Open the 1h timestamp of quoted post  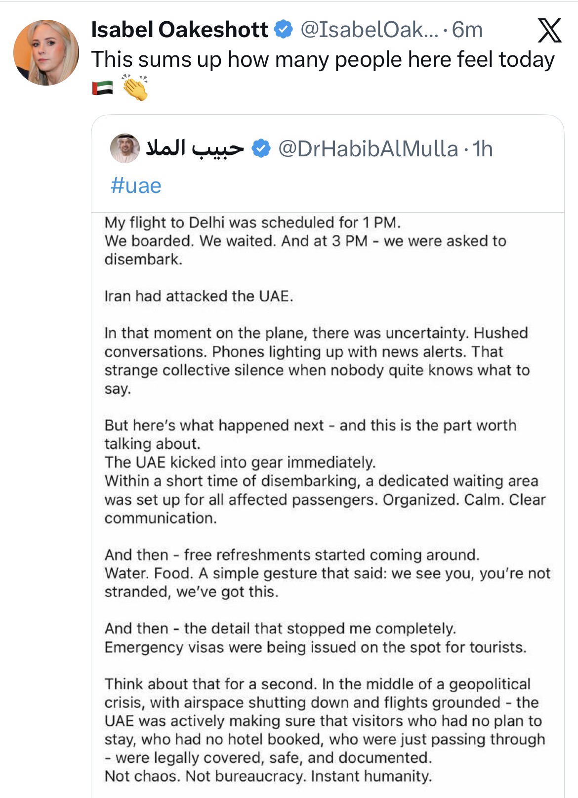(x=483, y=148)
